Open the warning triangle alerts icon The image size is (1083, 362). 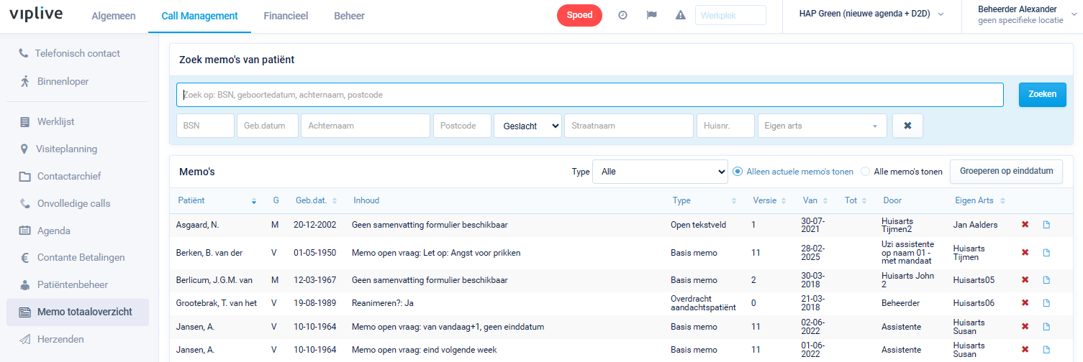tap(681, 16)
